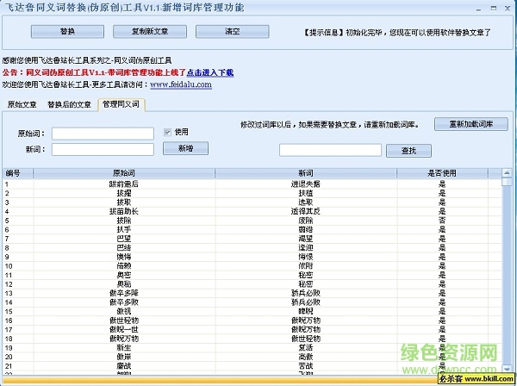Sort by the 是否使用 column header

point(442,173)
